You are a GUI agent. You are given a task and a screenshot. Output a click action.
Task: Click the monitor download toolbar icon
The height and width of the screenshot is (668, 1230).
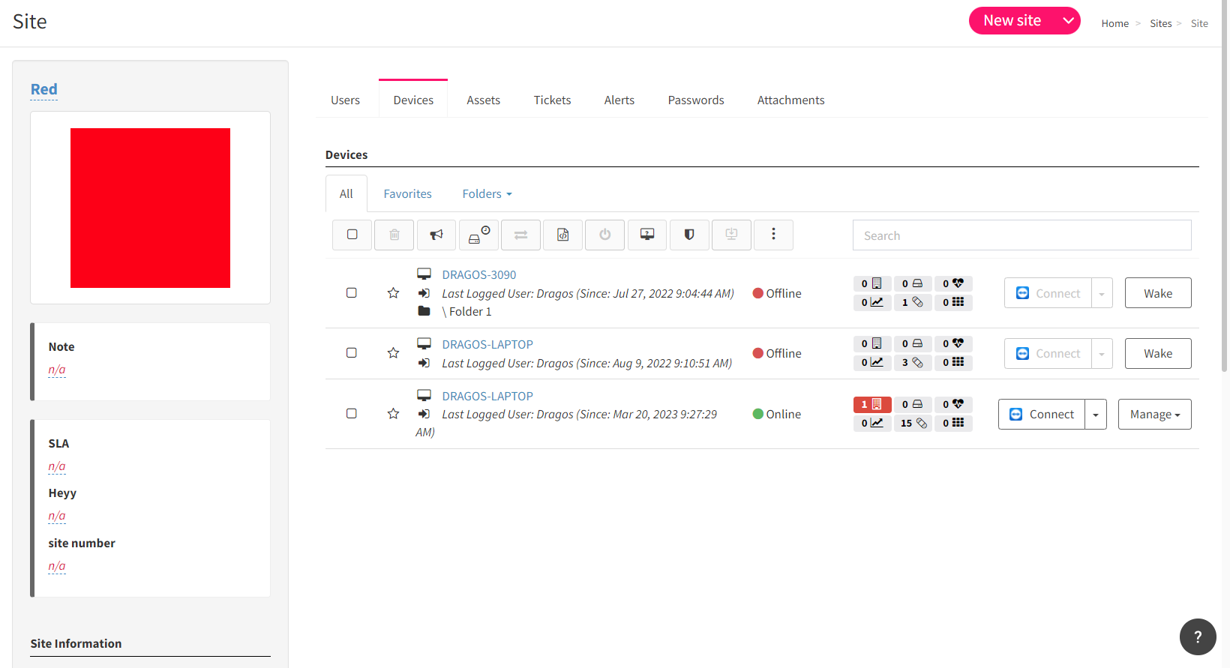coord(731,235)
